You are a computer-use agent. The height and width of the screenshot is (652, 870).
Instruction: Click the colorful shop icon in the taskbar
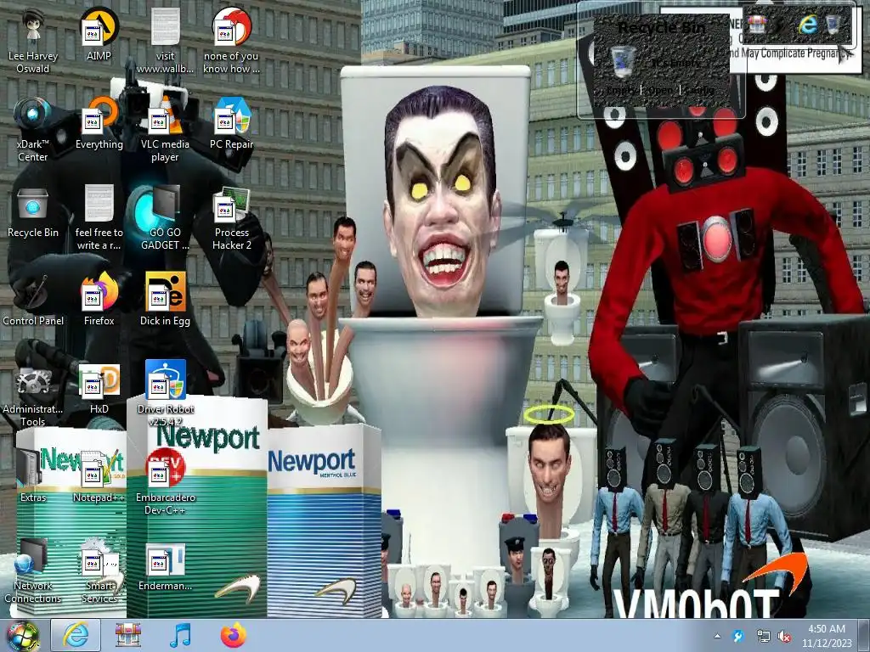(128, 635)
